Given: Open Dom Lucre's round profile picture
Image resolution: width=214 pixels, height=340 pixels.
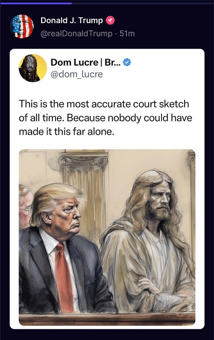Looking at the screenshot, I should point(33,68).
